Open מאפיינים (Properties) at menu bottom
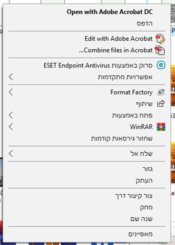 click(x=140, y=234)
